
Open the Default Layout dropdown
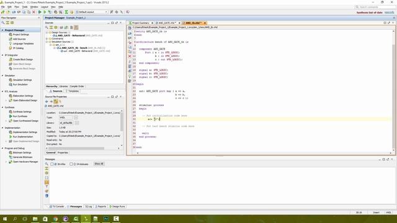92,12
